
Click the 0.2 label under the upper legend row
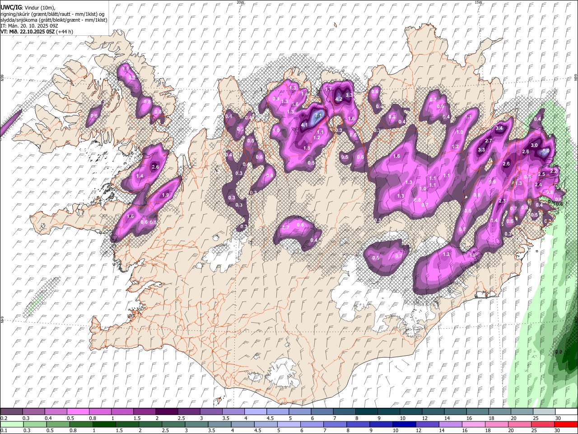pyautogui.click(x=4, y=418)
